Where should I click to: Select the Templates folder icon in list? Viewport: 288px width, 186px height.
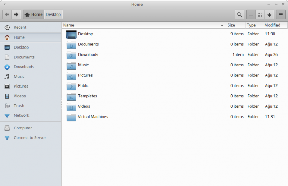tap(71, 96)
